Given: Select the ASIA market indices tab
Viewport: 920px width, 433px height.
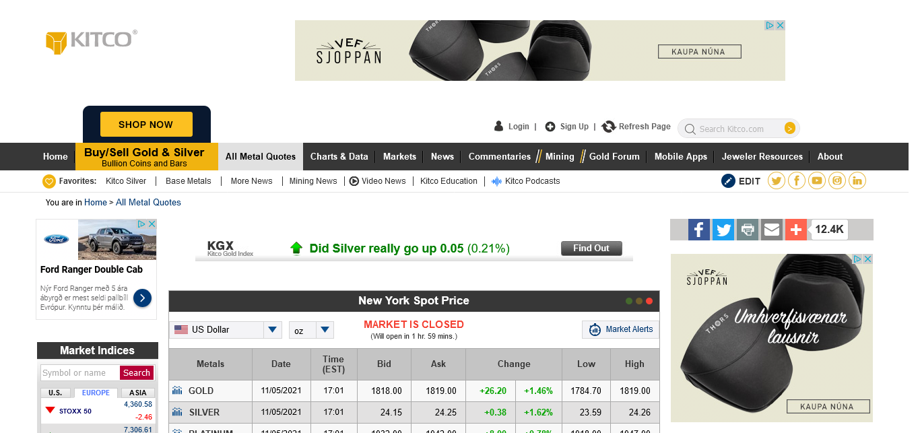Looking at the screenshot, I should coord(137,393).
